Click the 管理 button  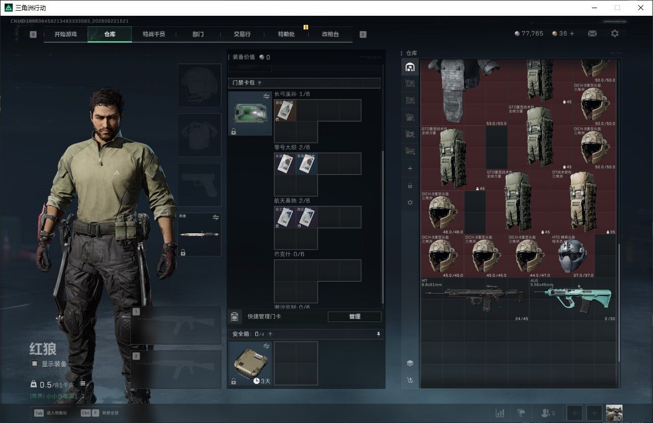[x=355, y=317]
